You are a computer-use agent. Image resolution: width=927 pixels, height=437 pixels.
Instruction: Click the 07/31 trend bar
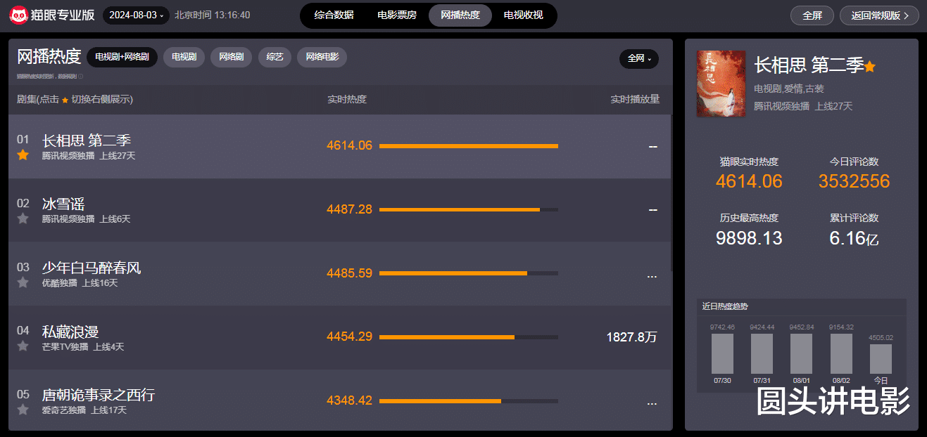pos(762,353)
